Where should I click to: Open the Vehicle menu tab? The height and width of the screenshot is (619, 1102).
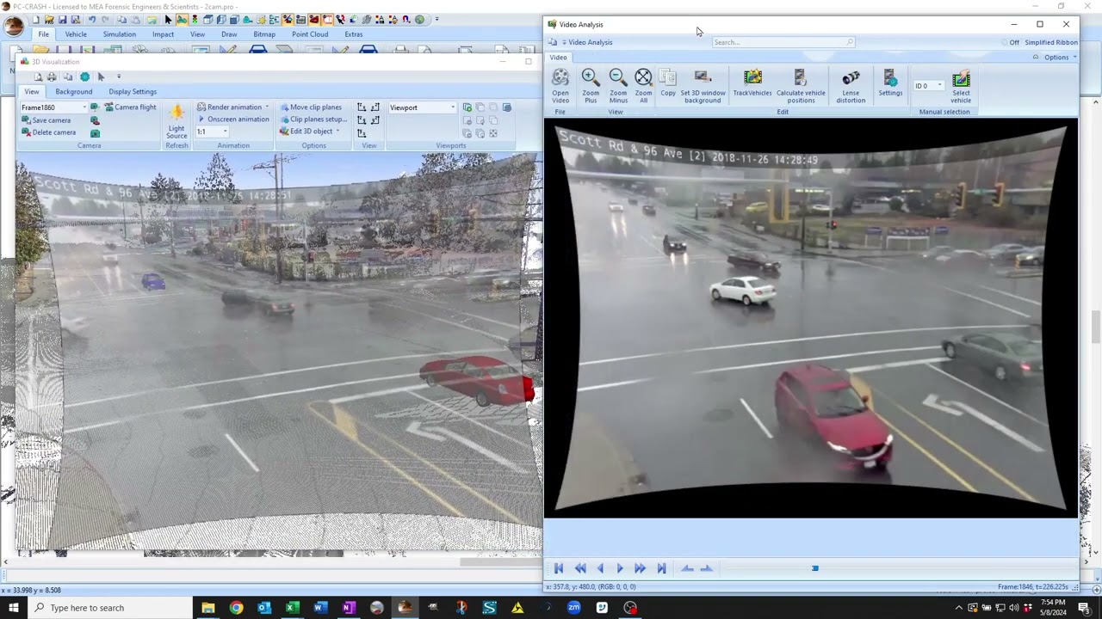(76, 34)
